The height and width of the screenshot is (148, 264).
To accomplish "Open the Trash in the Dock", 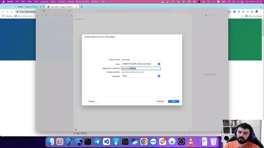I will (214, 141).
